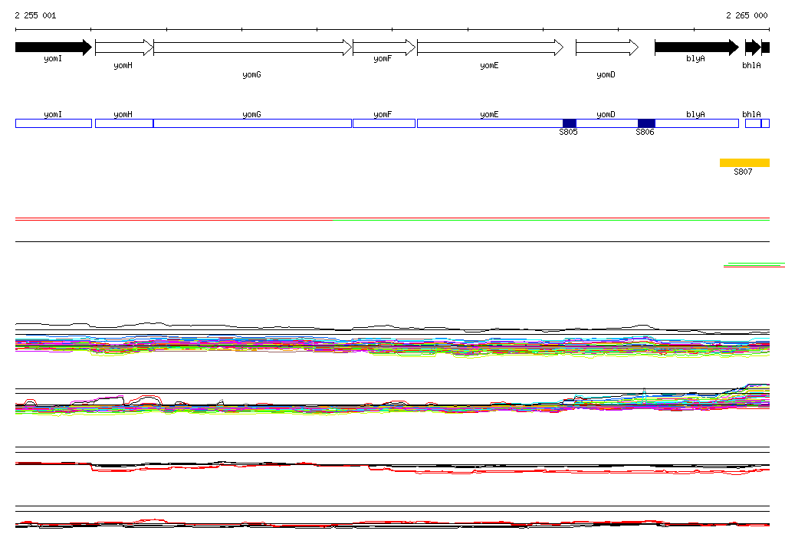Screen dimensions: 785x547
Task: Click the S807 label text
Action: click(x=743, y=172)
